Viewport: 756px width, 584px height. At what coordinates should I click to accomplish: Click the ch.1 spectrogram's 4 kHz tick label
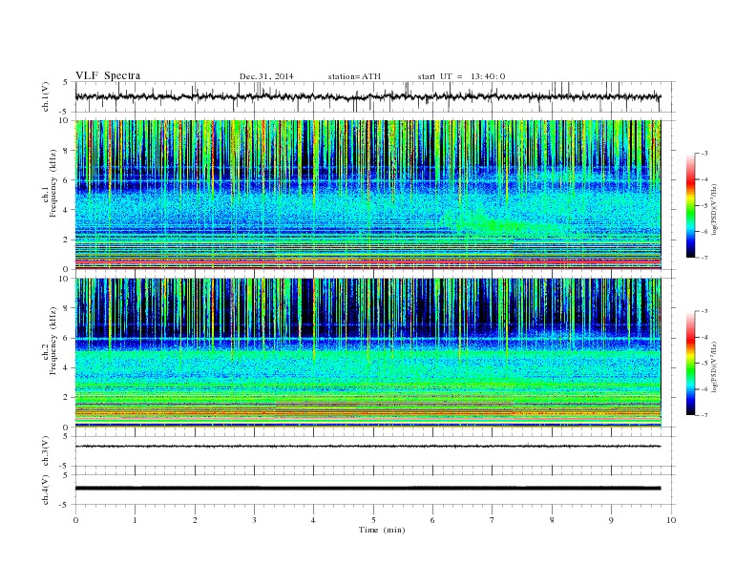point(66,210)
